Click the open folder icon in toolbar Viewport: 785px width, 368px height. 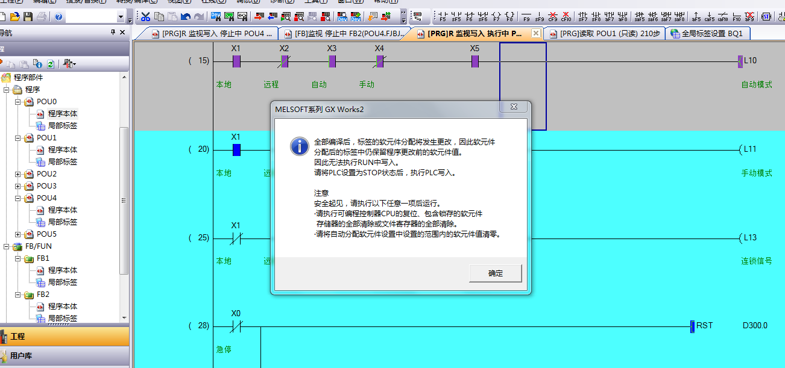coord(14,17)
